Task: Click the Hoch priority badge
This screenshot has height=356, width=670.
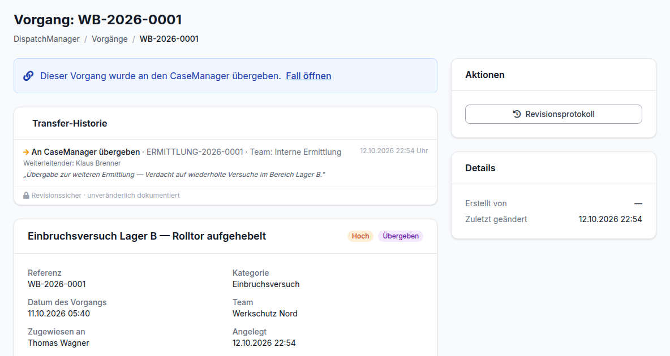Action: click(360, 236)
